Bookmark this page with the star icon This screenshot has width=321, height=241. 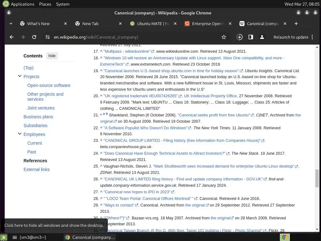click(x=224, y=37)
